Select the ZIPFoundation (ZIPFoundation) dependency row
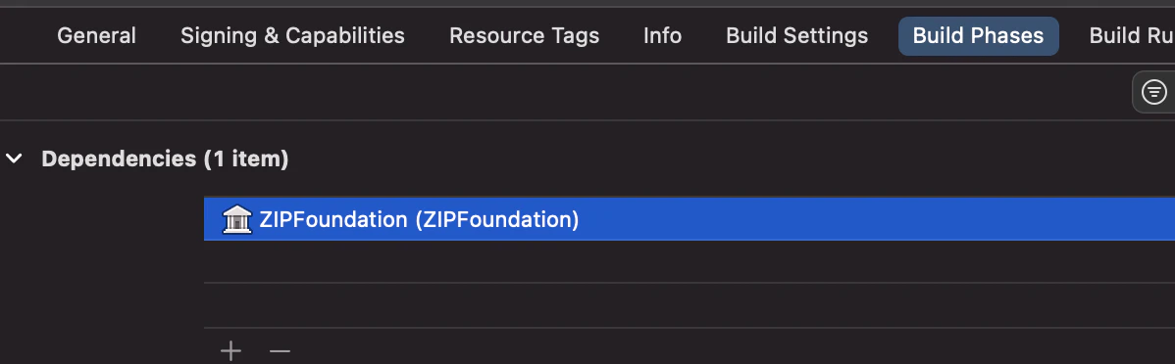 690,220
